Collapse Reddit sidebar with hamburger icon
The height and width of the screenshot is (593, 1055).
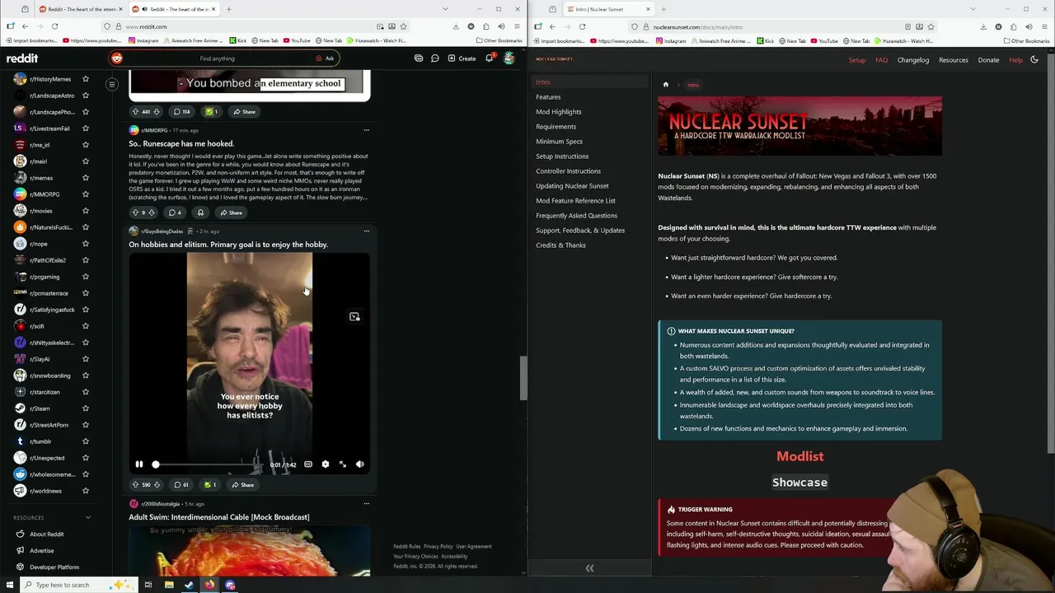click(x=112, y=84)
